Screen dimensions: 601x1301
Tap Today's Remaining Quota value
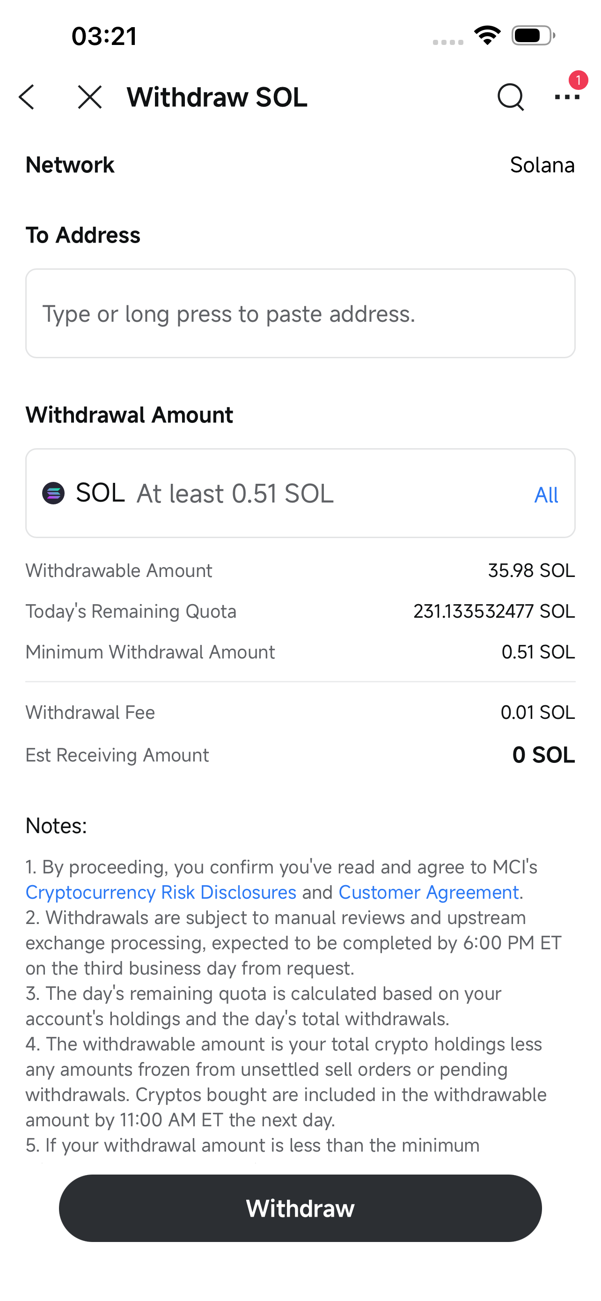coord(494,612)
